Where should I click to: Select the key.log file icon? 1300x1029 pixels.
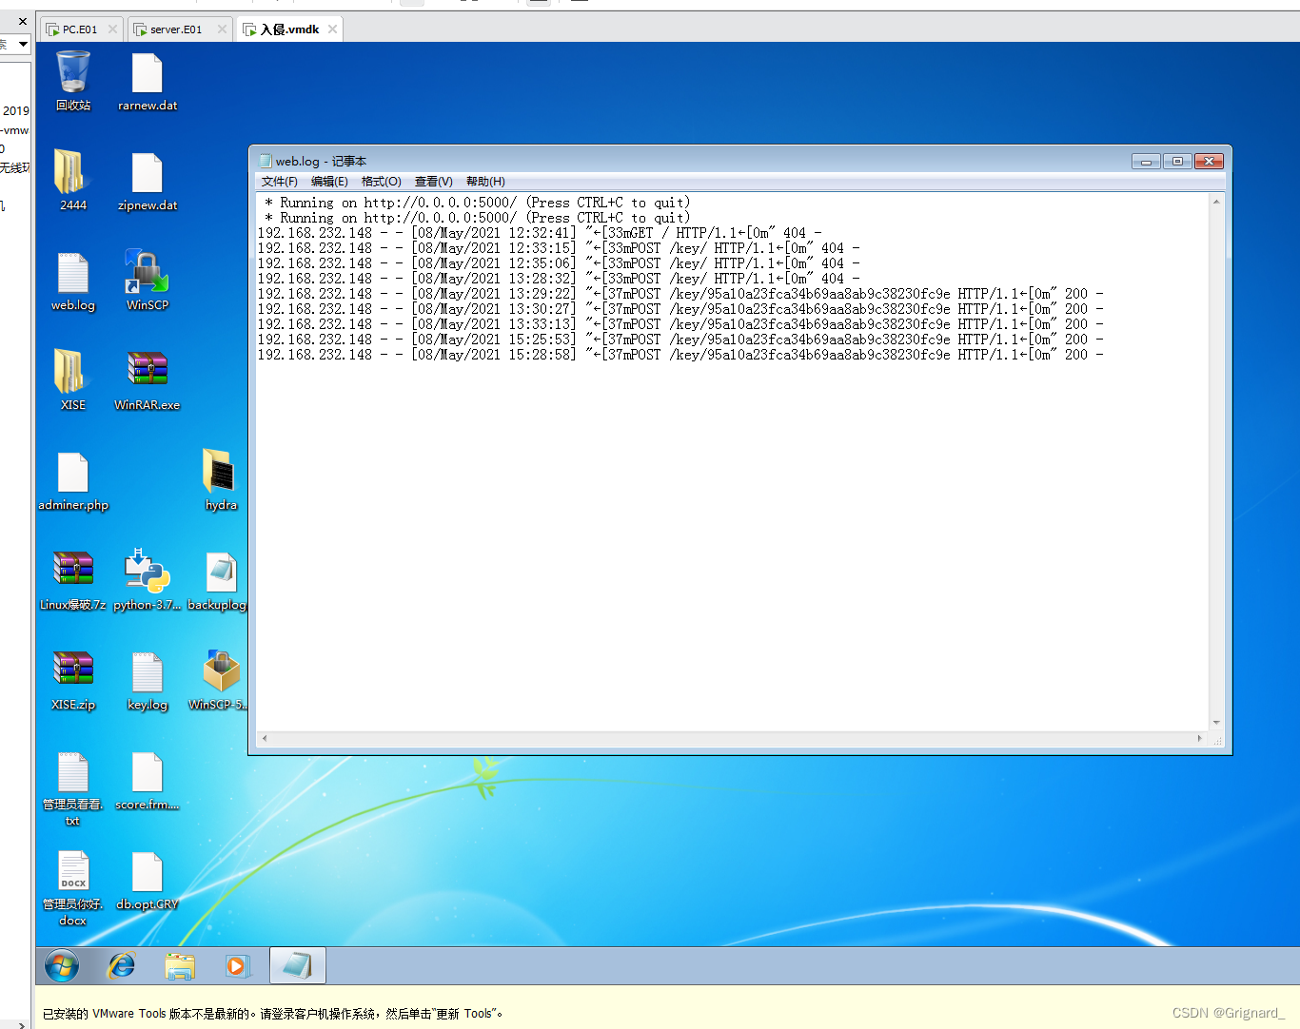point(148,680)
